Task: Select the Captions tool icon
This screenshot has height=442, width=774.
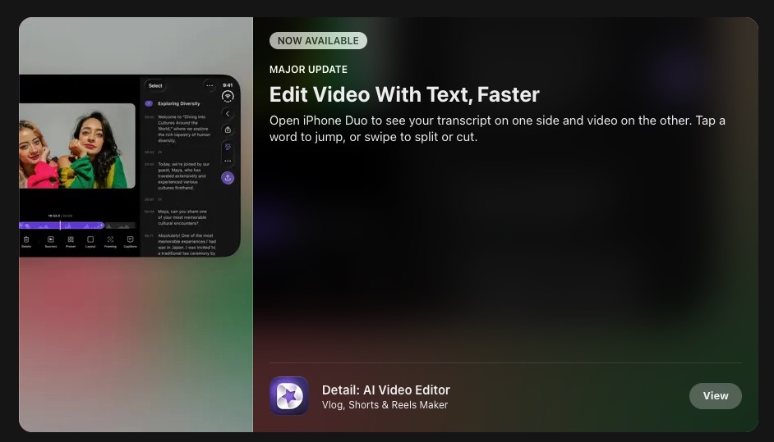Action: [x=131, y=241]
